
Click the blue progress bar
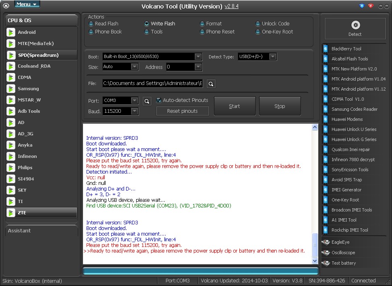pos(201,271)
